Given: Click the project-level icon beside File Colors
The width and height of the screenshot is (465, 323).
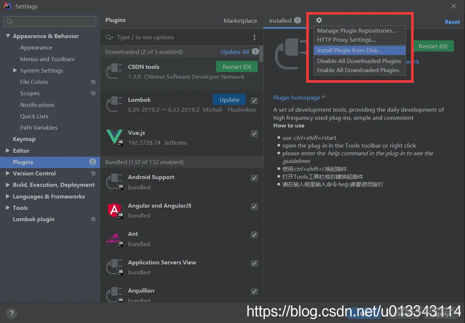Looking at the screenshot, I should click(93, 82).
